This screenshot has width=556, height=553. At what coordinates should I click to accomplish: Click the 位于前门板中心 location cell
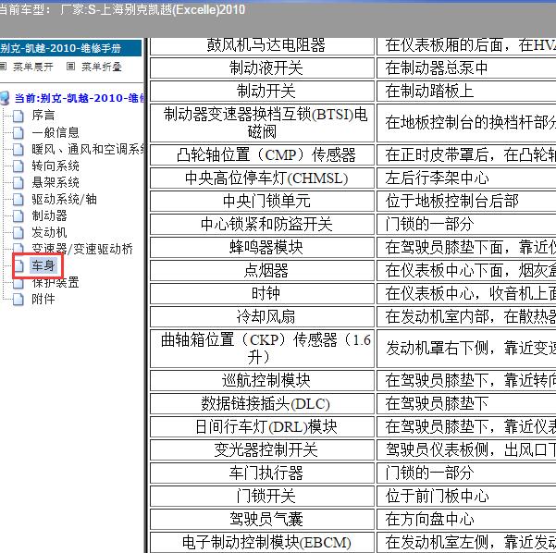pos(466,496)
